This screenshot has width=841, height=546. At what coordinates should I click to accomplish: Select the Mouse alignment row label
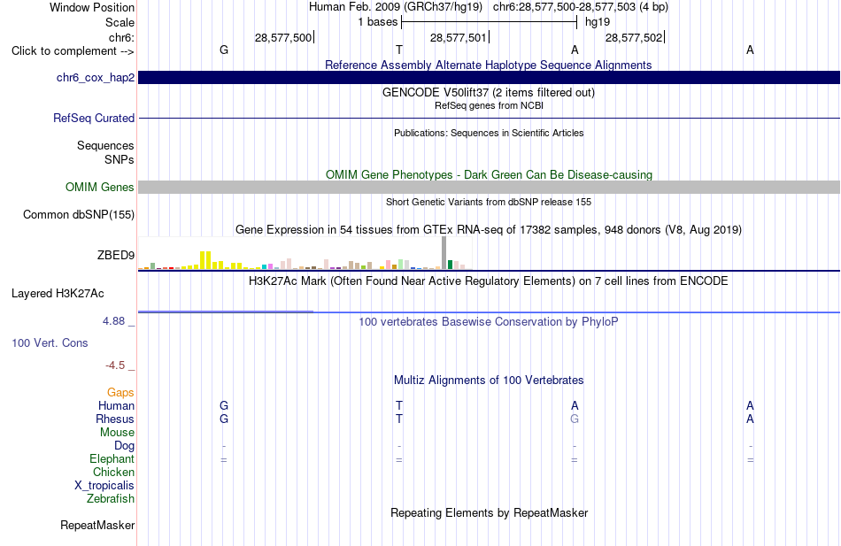117,433
